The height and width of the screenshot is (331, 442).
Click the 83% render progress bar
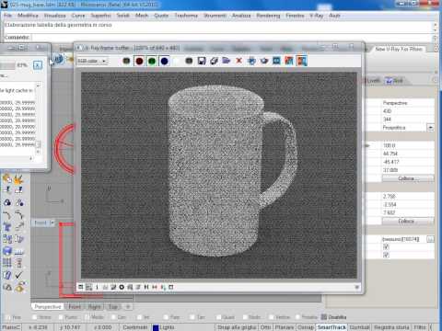click(x=7, y=65)
